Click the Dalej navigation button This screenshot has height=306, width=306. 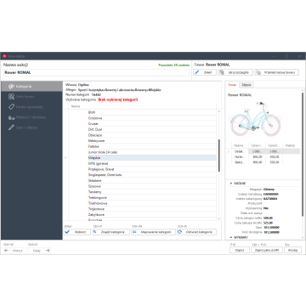click(x=39, y=251)
